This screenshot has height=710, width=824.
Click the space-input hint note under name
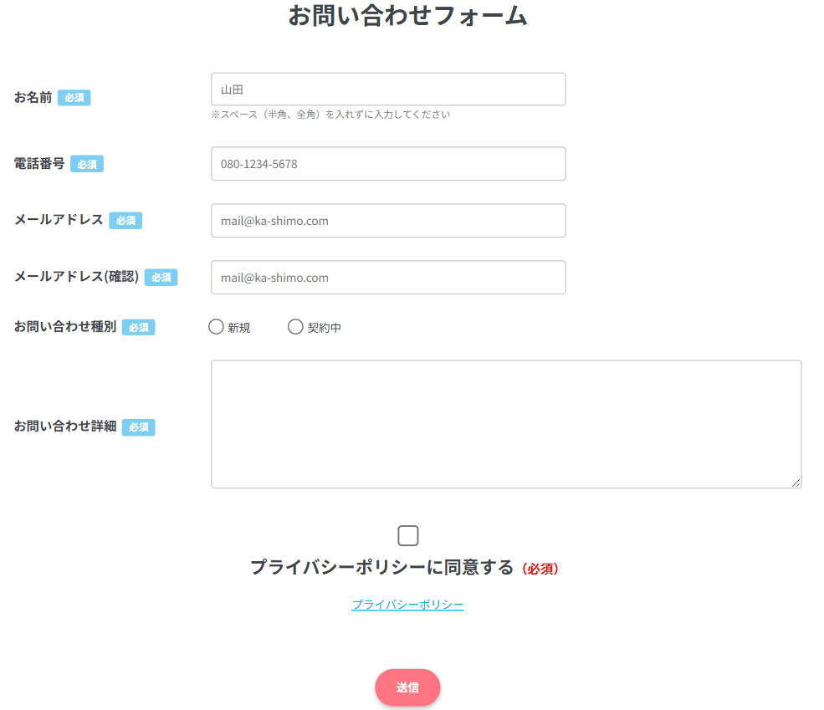coord(330,115)
